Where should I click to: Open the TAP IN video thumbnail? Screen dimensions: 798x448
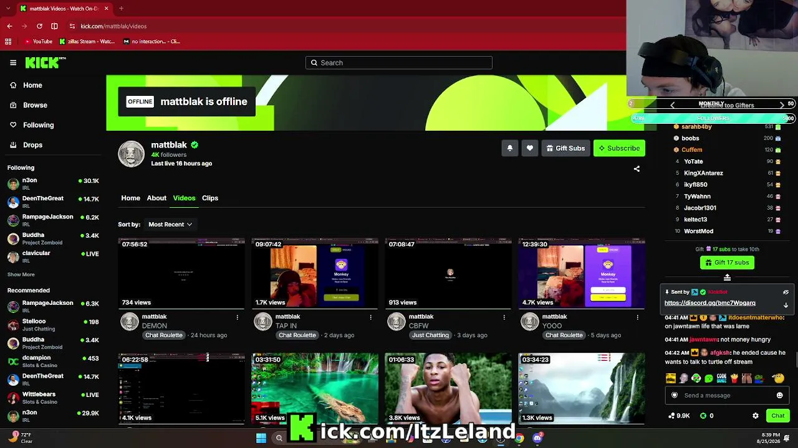(x=315, y=273)
